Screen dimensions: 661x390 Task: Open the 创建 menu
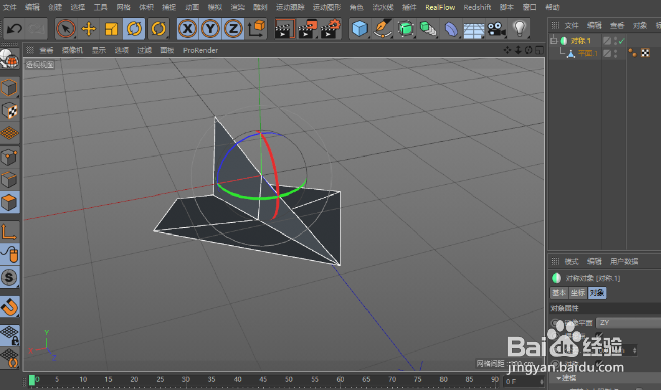tap(55, 7)
